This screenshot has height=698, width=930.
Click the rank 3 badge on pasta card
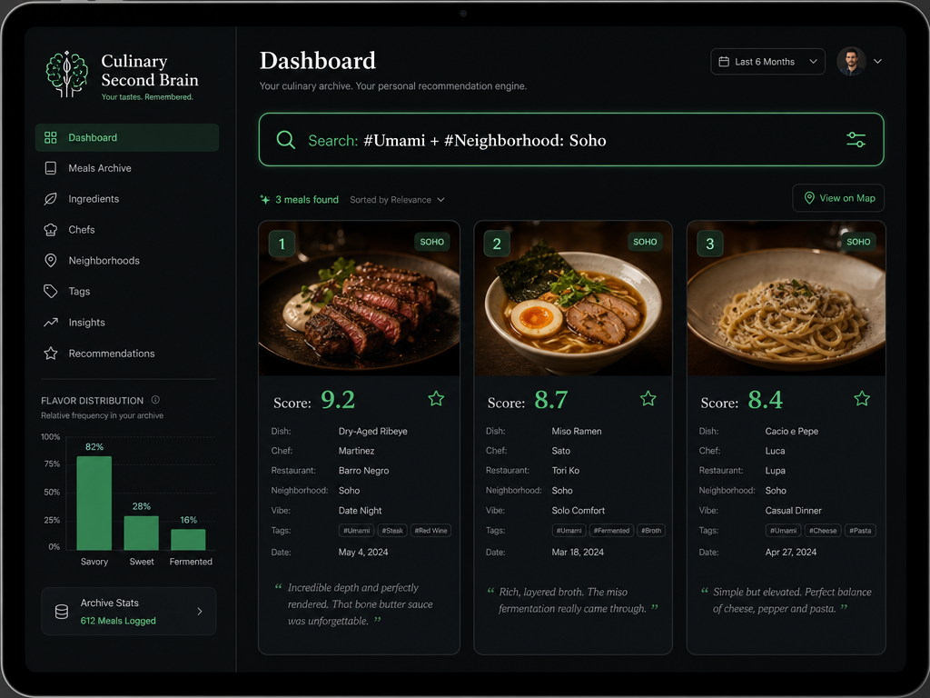point(710,244)
